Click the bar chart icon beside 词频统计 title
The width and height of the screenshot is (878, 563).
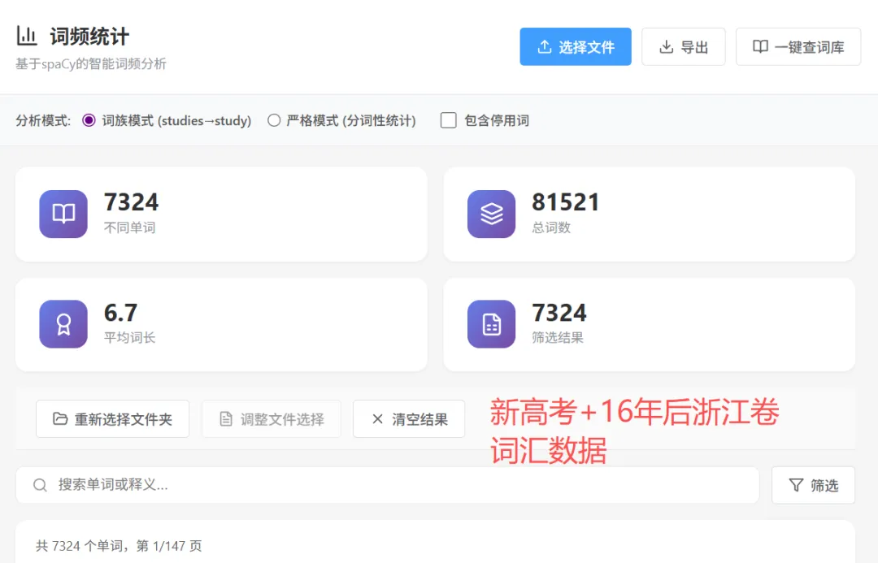coord(26,34)
